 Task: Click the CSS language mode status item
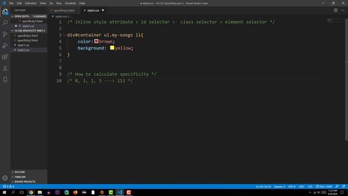(x=310, y=186)
